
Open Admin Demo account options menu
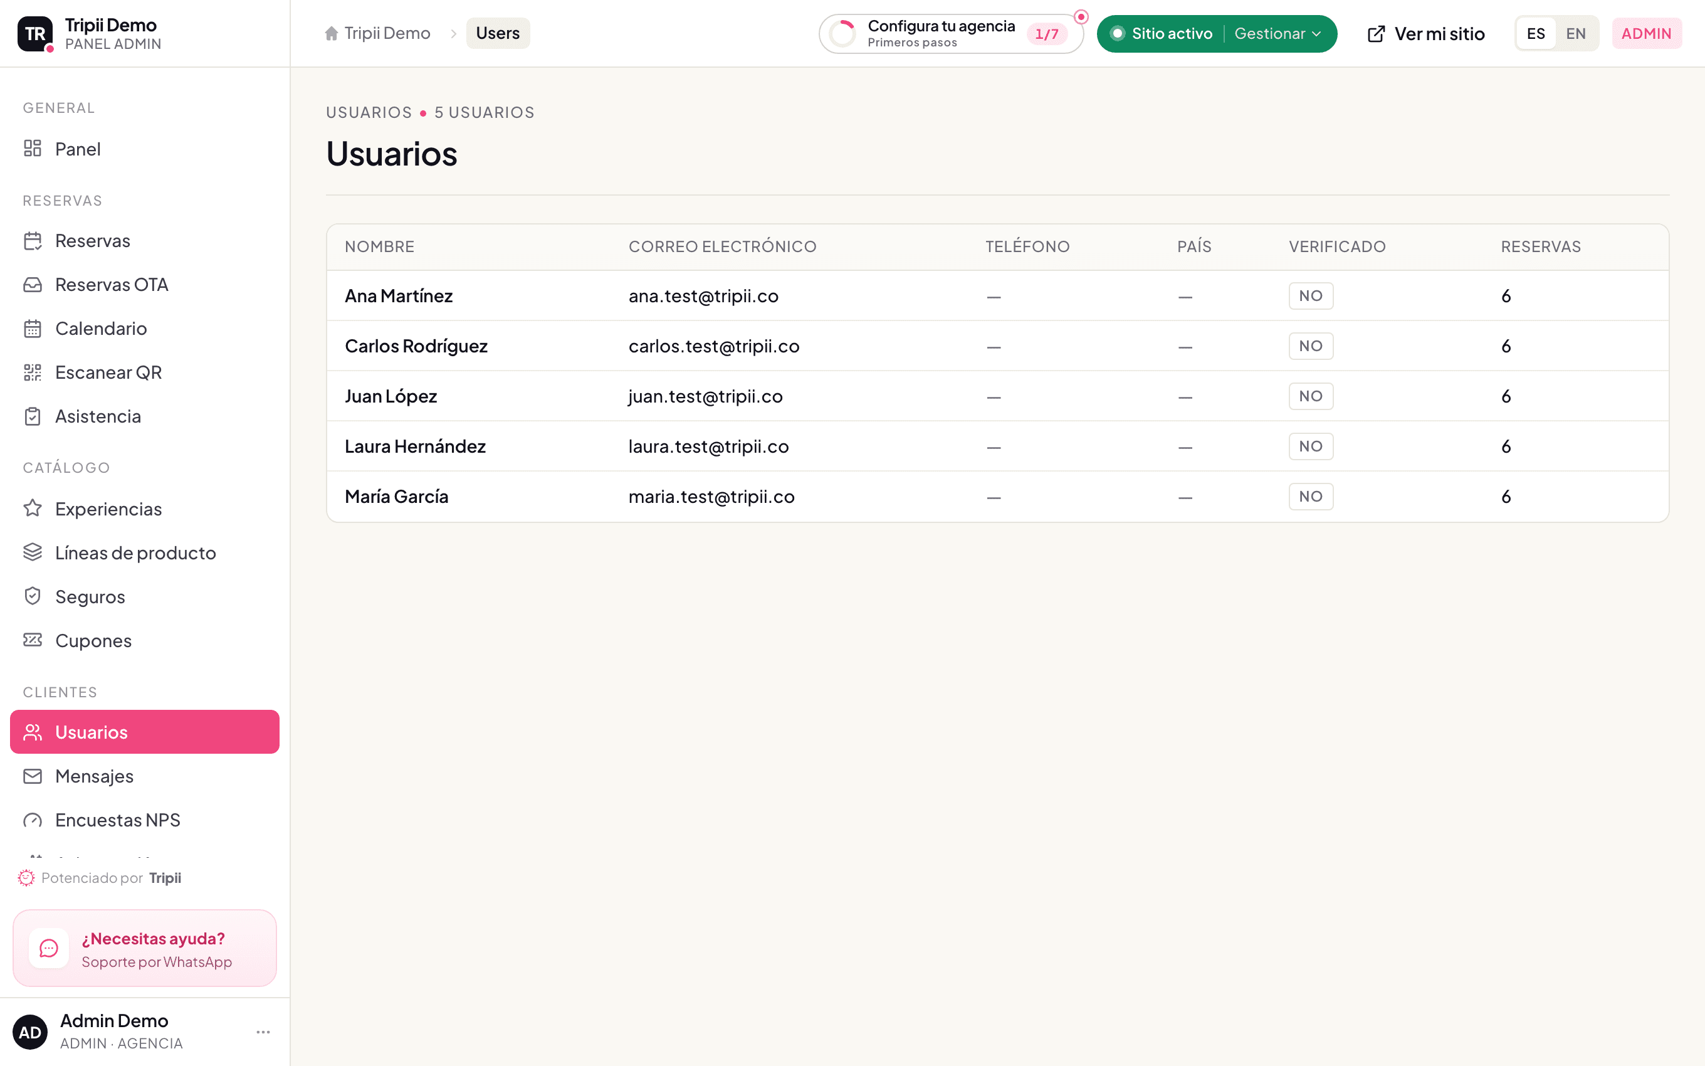point(263,1032)
